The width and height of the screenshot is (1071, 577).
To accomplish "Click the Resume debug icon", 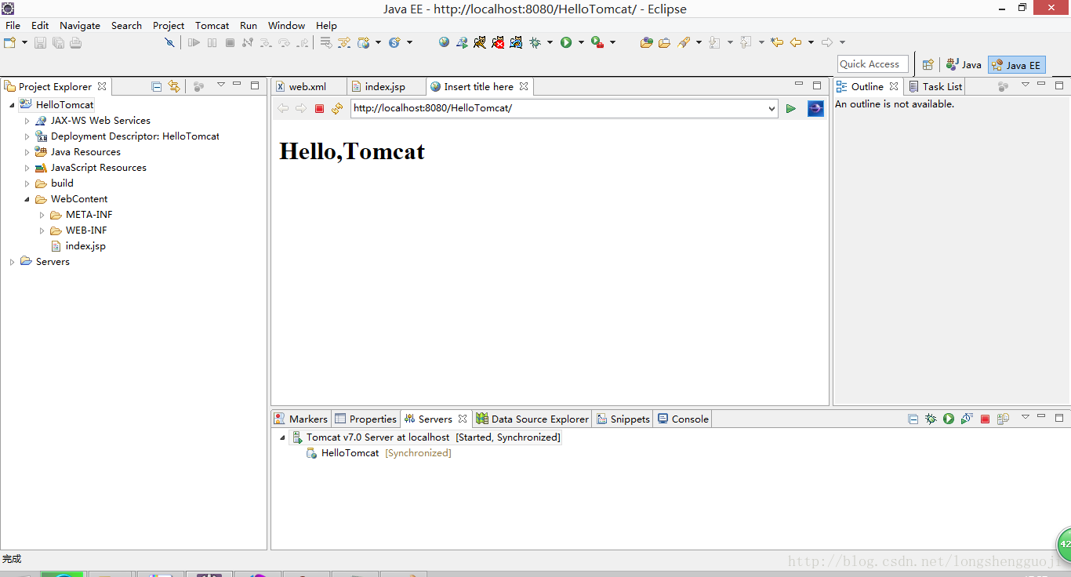I will point(194,42).
